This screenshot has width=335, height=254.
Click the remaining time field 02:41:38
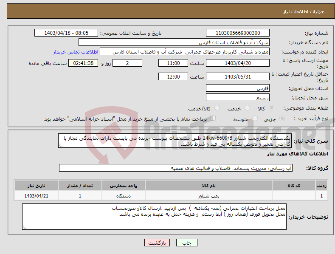point(83,63)
